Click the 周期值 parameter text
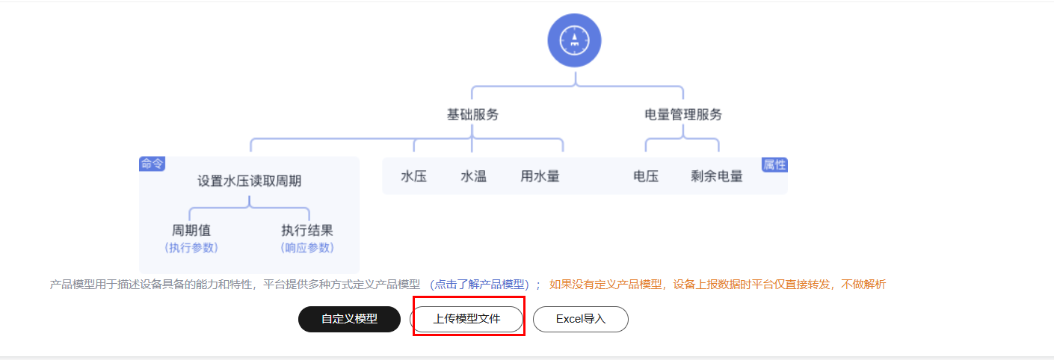This screenshot has height=360, width=1054. point(191,231)
